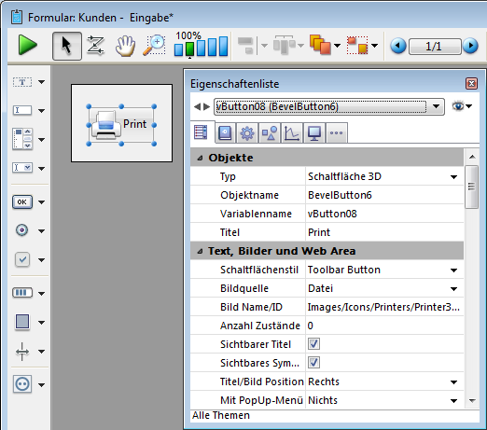Pick the OK button object tool
The width and height of the screenshot is (487, 430).
[x=22, y=202]
